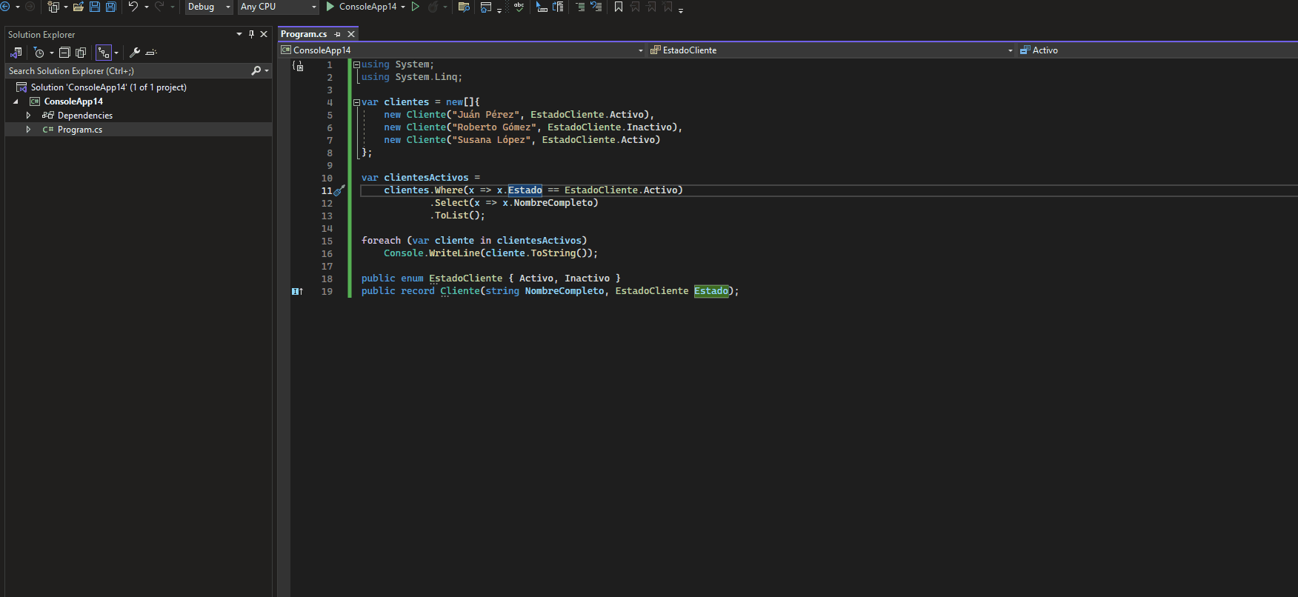Open Properties wrench icon in Solution Explorer
Image resolution: width=1298 pixels, height=597 pixels.
[135, 53]
